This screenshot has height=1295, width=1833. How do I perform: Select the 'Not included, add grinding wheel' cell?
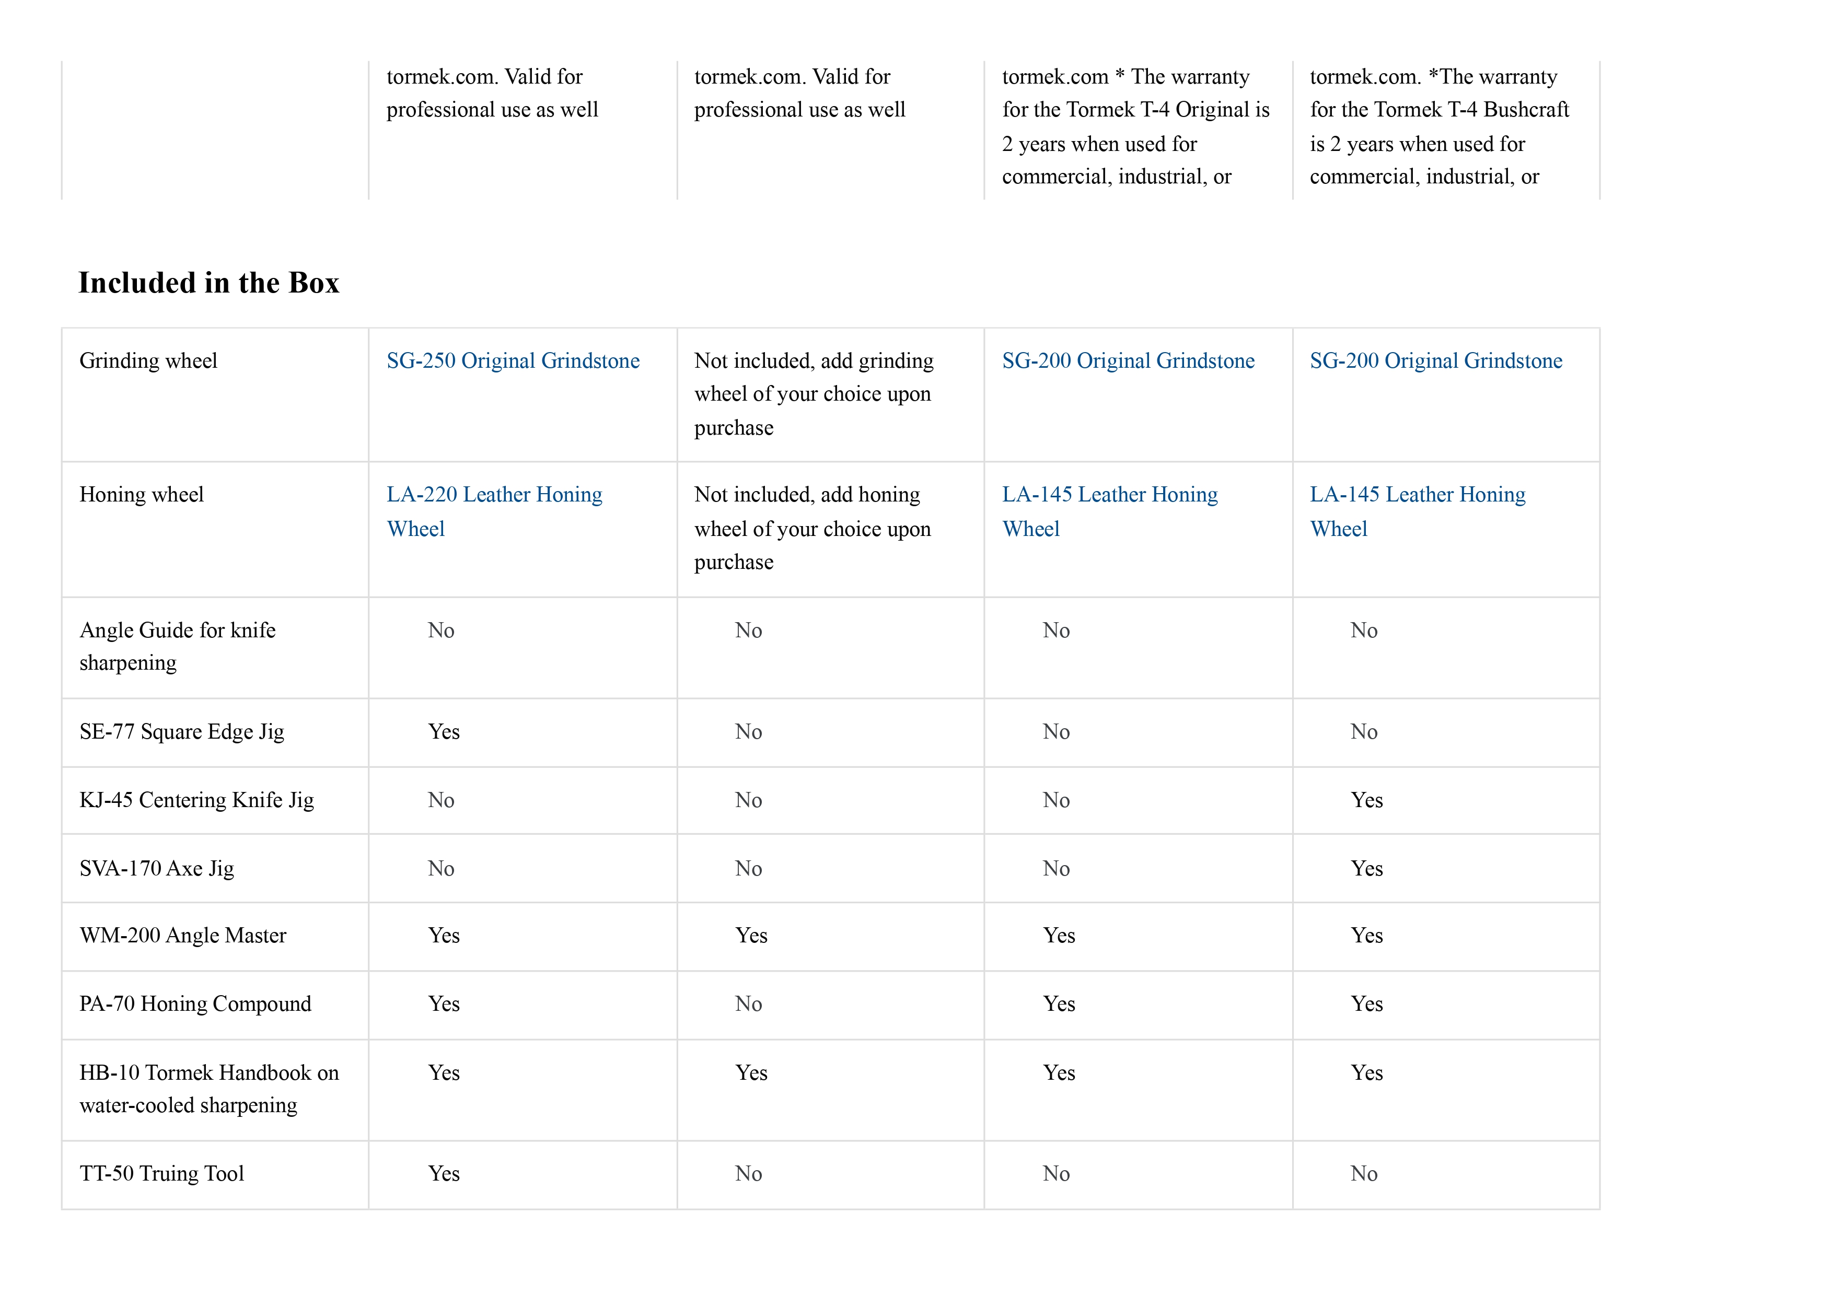coord(813,394)
